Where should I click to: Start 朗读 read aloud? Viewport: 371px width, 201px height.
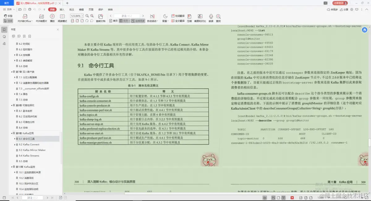pyautogui.click(x=211, y=18)
